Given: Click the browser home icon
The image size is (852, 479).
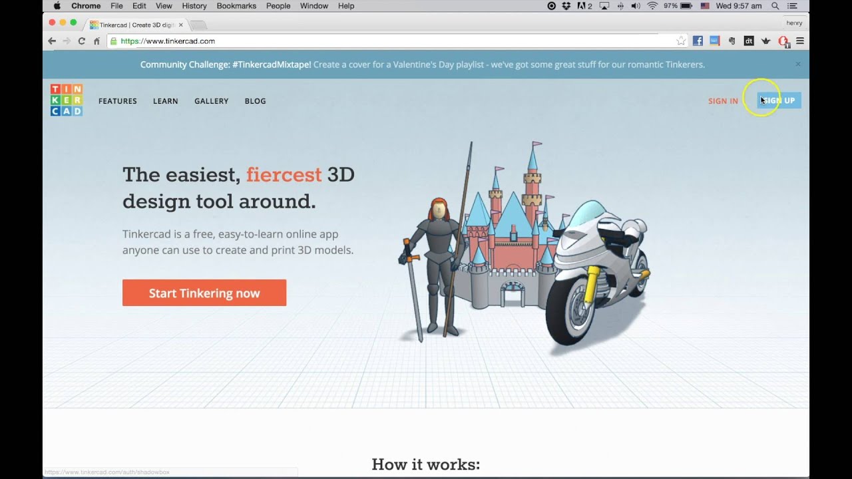Looking at the screenshot, I should 97,41.
